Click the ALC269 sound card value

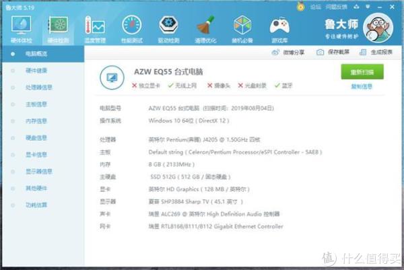point(214,214)
